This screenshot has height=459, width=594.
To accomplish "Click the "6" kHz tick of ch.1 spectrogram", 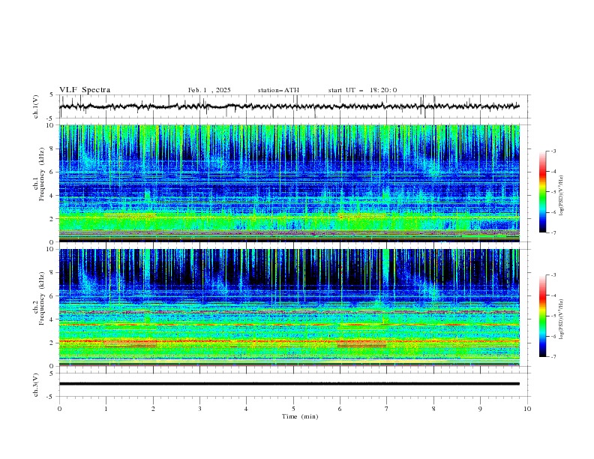I will pyautogui.click(x=53, y=172).
